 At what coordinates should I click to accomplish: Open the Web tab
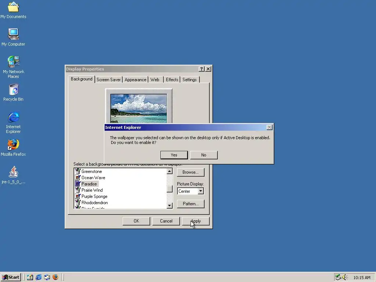pos(155,80)
